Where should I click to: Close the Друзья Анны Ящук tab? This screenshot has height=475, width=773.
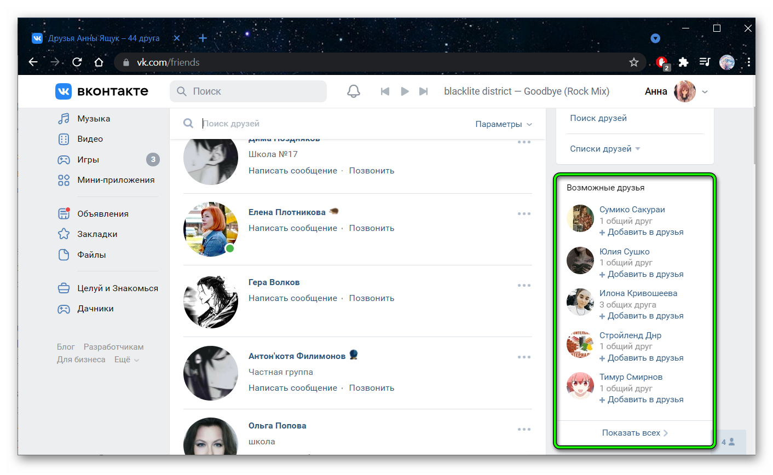tap(177, 38)
